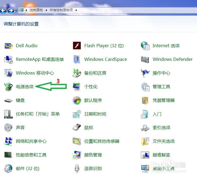This screenshot has width=197, height=178.
Task: Click the 所有控制面板项 breadcrumb
Action: tap(61, 10)
